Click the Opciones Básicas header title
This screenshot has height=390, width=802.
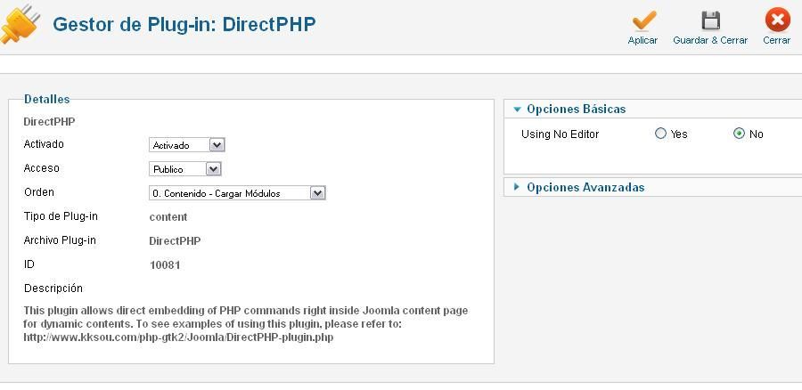click(x=577, y=109)
